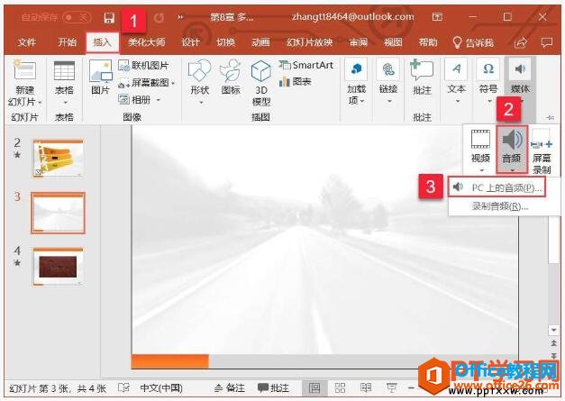
Task: Toggle the AutoSave (自动保存) switch
Action: tap(77, 17)
